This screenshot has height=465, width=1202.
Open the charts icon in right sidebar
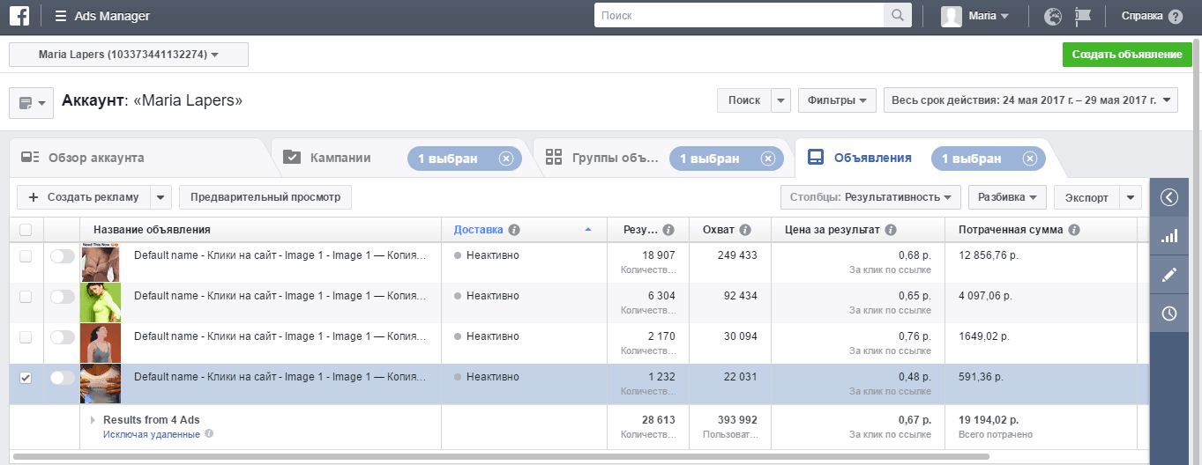point(1169,236)
